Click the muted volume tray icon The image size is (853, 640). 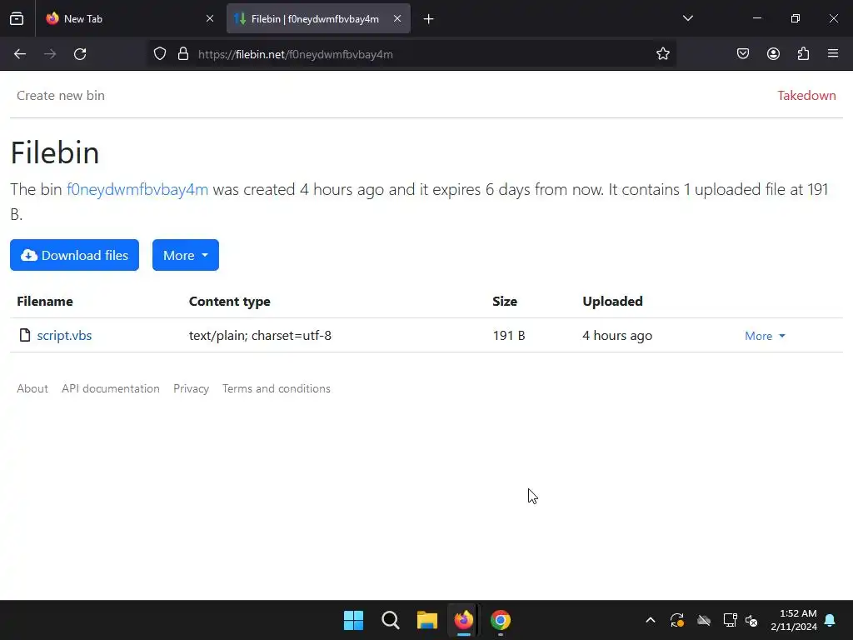tap(752, 620)
